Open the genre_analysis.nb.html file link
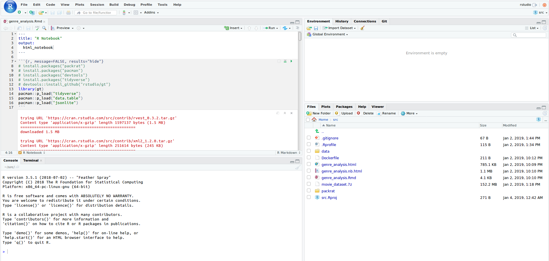Screen dimensions: 549x261 [x=342, y=171]
